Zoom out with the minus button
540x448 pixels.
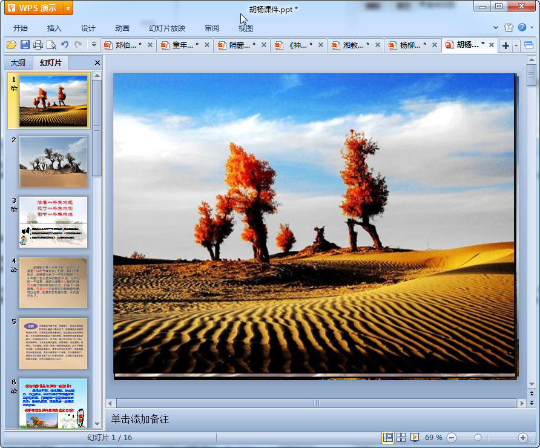pos(452,438)
